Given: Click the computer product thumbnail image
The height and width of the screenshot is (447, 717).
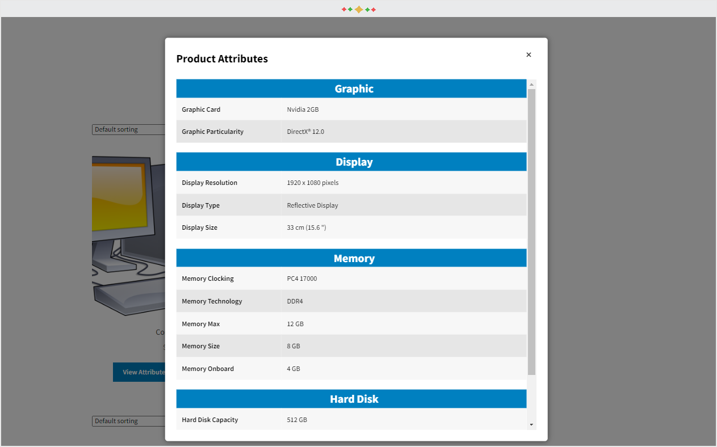Looking at the screenshot, I should coord(128,235).
